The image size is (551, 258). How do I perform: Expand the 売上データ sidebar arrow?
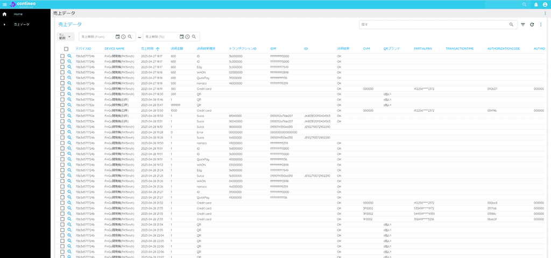pos(4,25)
